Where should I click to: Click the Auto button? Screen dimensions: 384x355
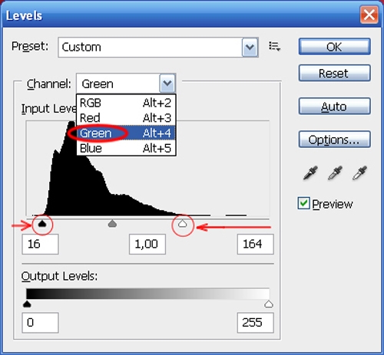pyautogui.click(x=334, y=107)
